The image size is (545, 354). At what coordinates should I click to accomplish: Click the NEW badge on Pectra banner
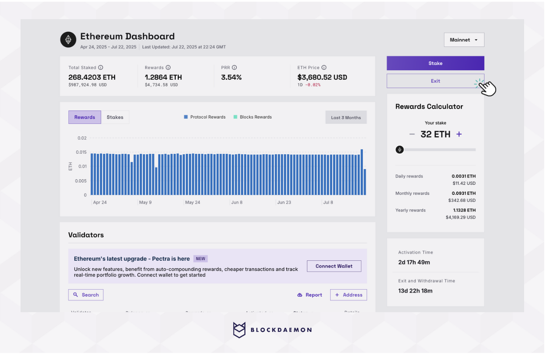(201, 259)
